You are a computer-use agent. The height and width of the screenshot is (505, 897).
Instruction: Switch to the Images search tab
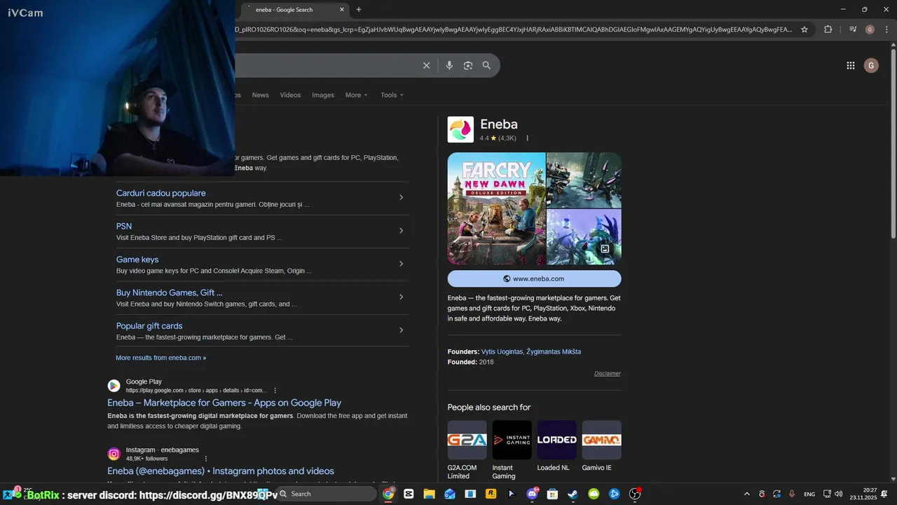tap(323, 95)
